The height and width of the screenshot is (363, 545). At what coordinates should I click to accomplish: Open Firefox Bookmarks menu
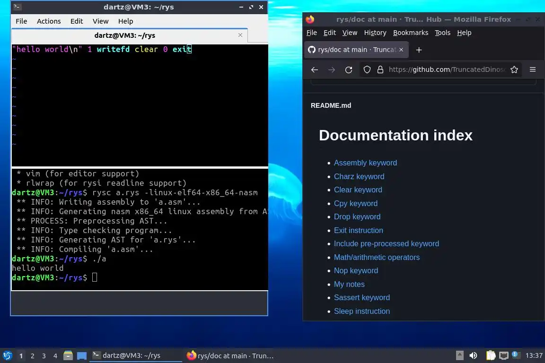click(x=411, y=33)
